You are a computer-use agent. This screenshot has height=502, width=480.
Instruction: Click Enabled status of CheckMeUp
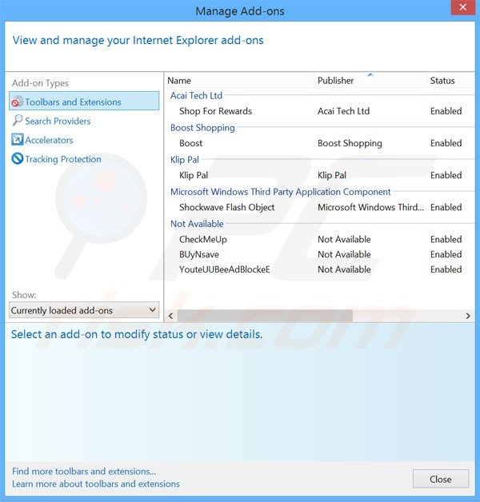[x=446, y=239]
